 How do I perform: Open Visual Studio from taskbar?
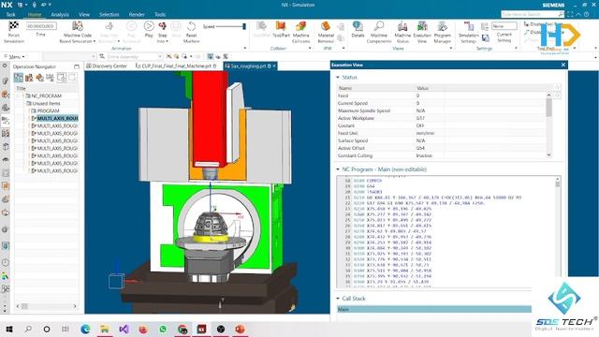(124, 329)
